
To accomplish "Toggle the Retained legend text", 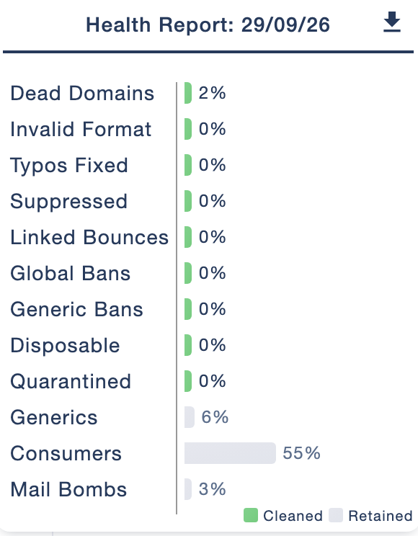I will click(x=381, y=516).
